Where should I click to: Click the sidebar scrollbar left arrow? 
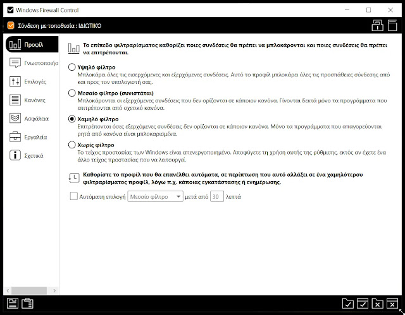coord(8,290)
